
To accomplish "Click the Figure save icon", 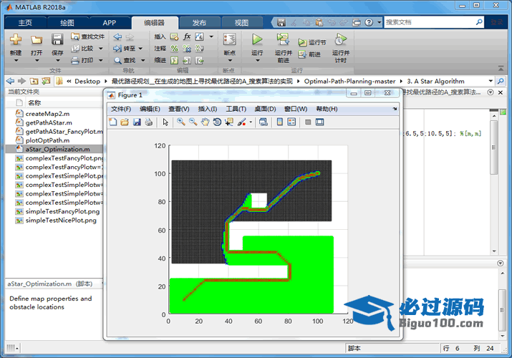I will 137,122.
